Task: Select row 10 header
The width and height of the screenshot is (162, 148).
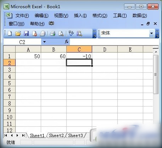Action: 10,117
